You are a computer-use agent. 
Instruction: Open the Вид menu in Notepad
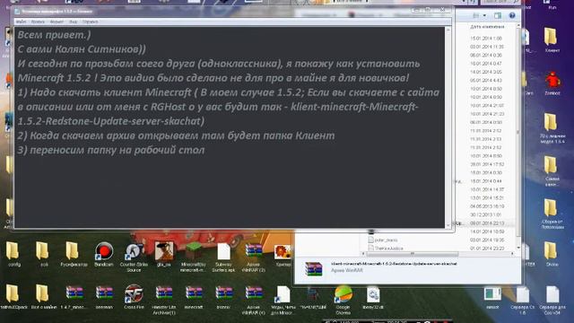[74, 22]
